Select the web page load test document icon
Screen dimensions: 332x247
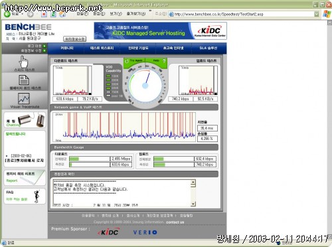tap(24, 80)
